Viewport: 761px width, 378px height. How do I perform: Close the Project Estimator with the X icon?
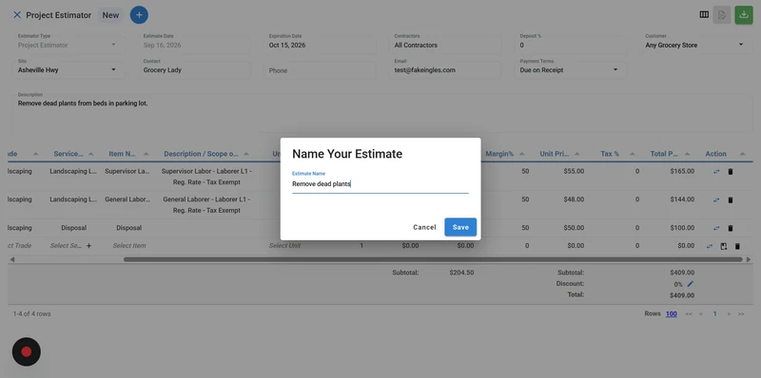coord(17,15)
